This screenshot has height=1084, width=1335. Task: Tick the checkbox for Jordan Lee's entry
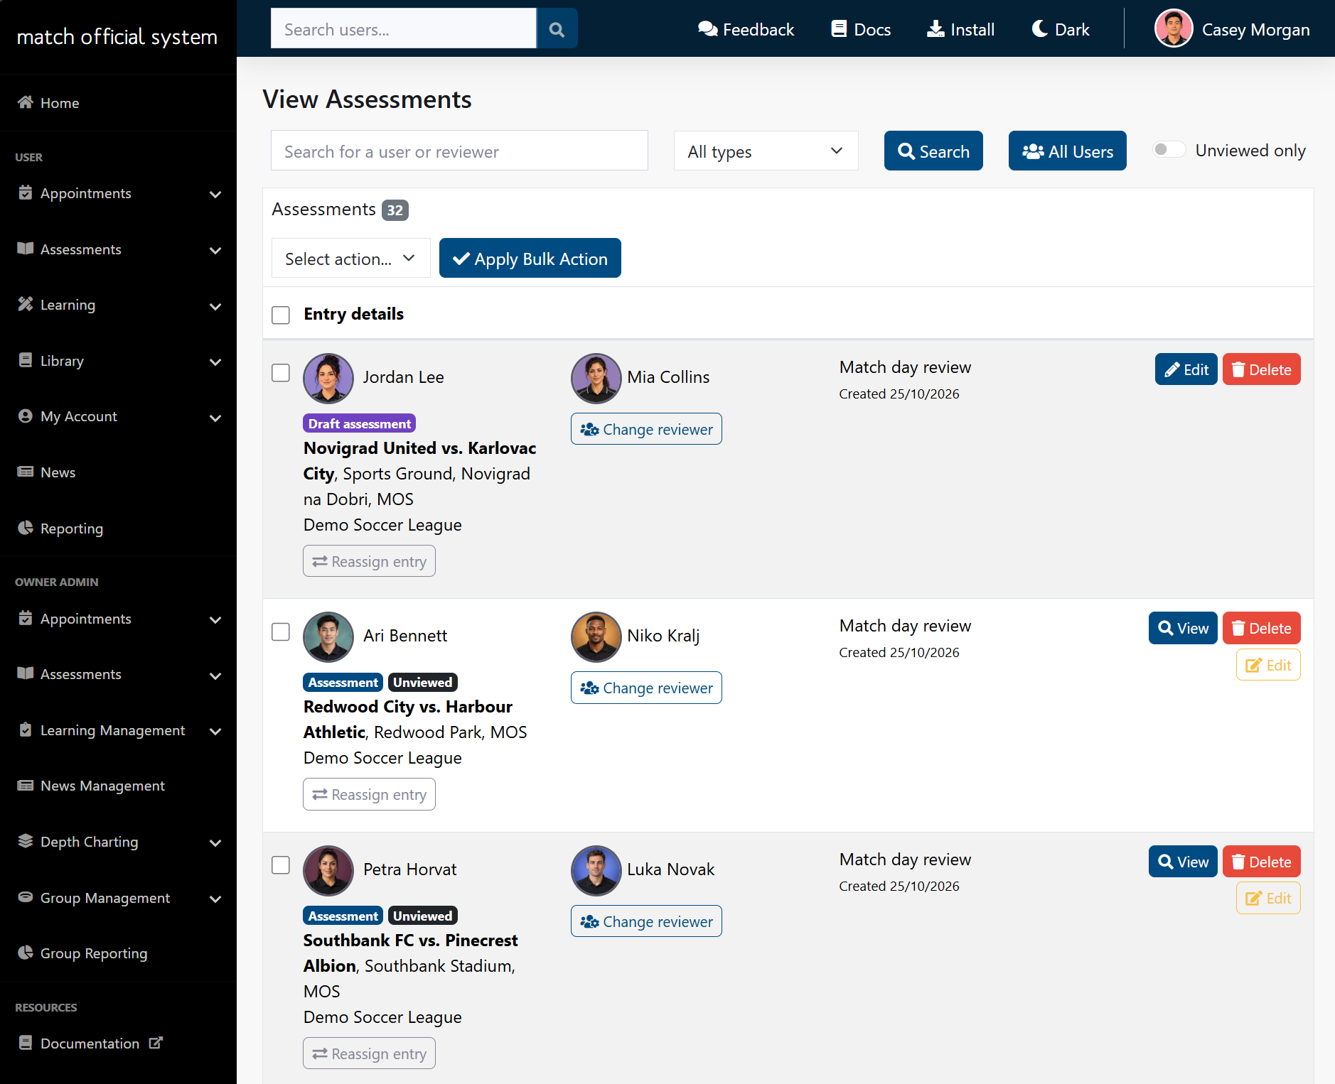[x=281, y=373]
